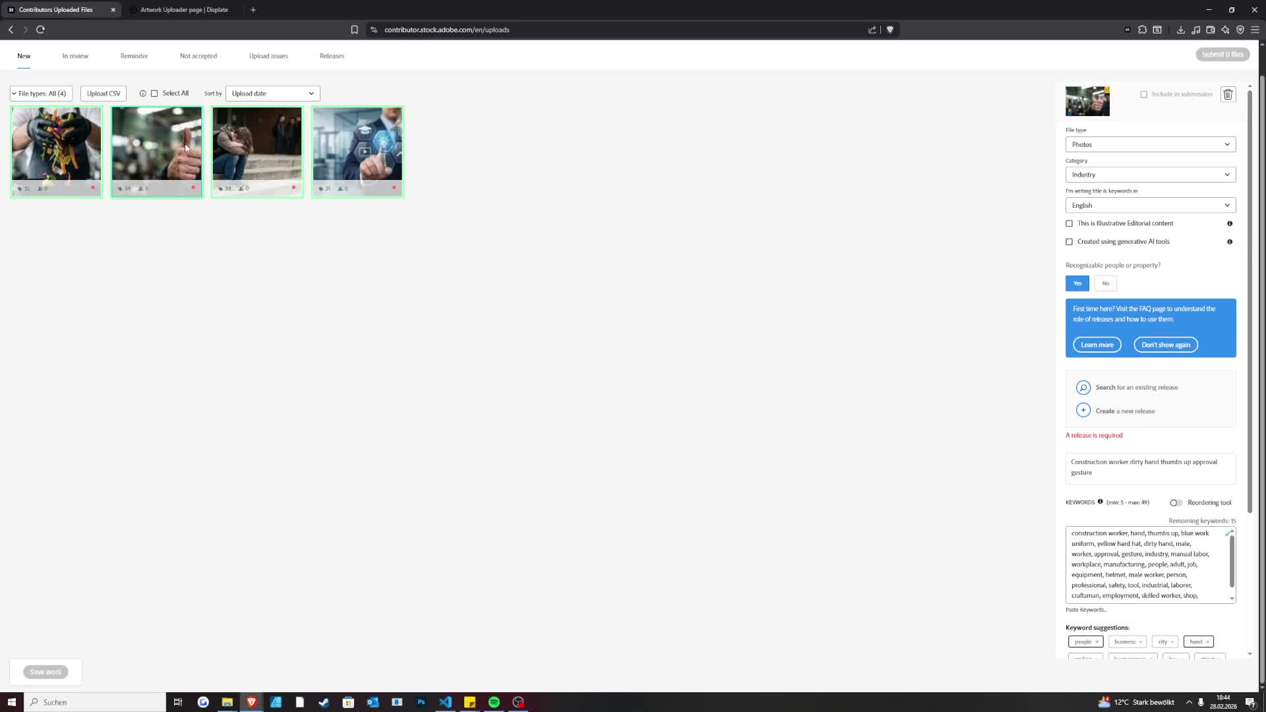The height and width of the screenshot is (712, 1266).
Task: Show info for Illustrative Editorial content
Action: point(1230,223)
